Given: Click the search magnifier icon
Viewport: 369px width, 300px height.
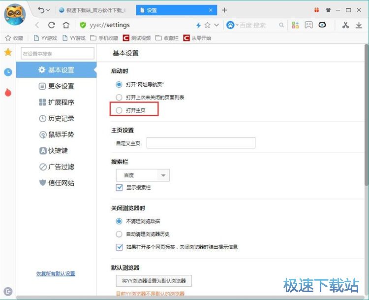Looking at the screenshot, I should (x=281, y=25).
